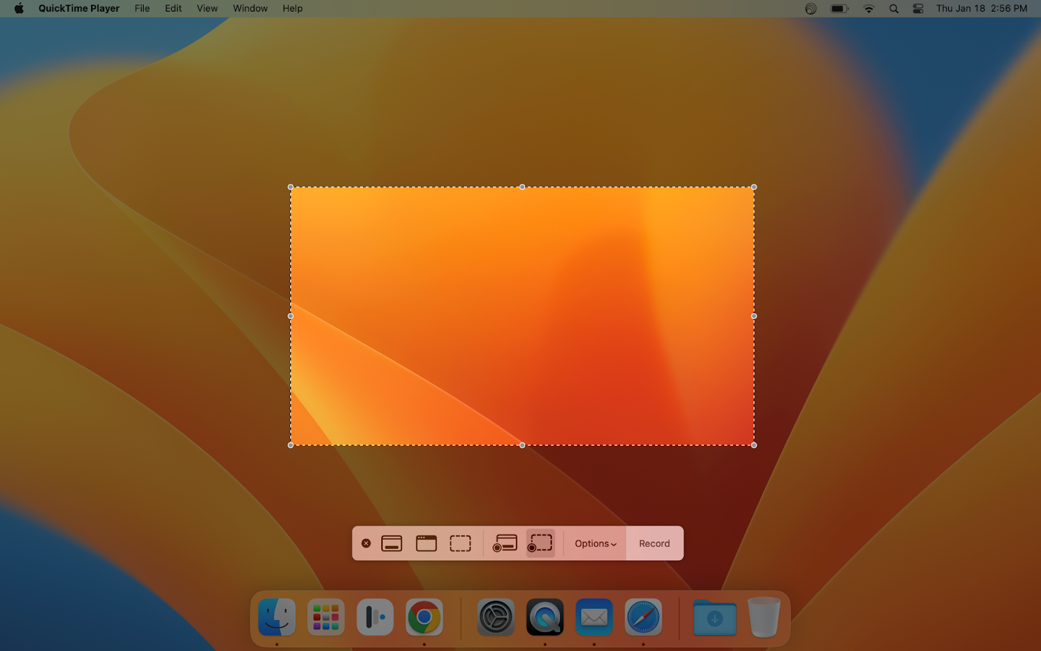Select Capture Selected Window icon

(426, 544)
